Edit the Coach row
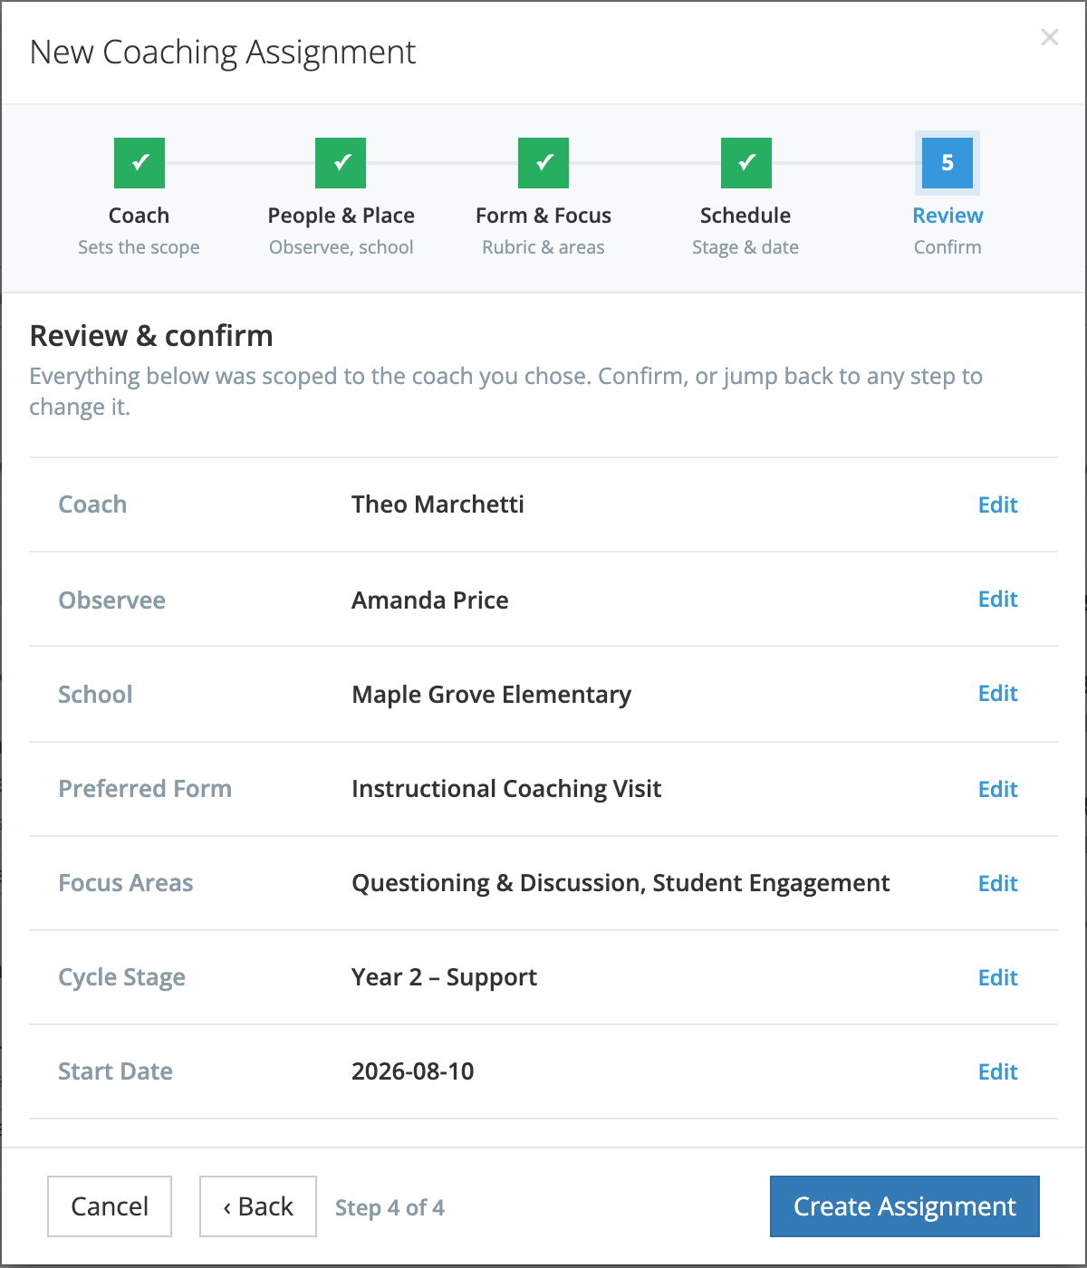 pyautogui.click(x=998, y=504)
